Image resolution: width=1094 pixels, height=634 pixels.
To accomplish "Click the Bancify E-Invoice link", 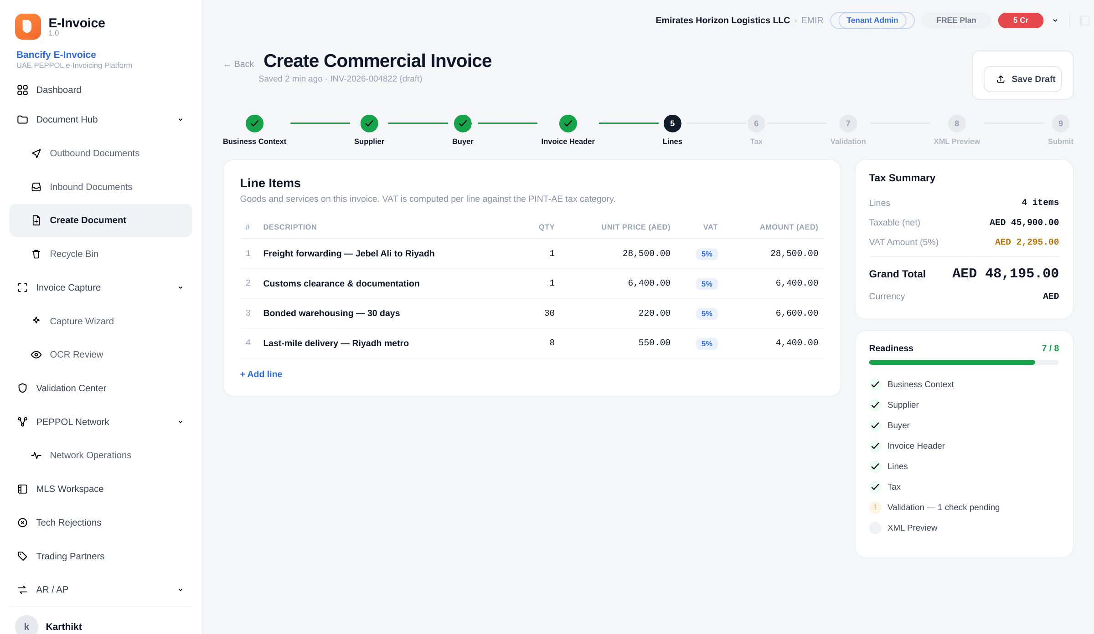I will 56,55.
